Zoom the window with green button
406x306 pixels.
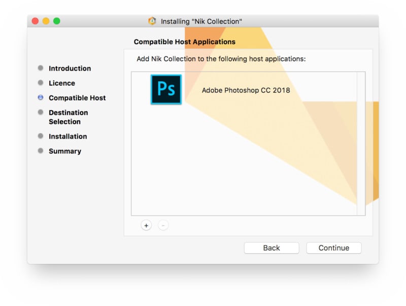[x=57, y=21]
